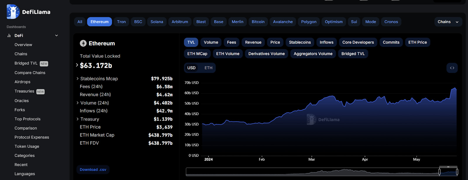Viewport: 468px width, 180px height.
Task: Collapse the DeFi sidebar section chevron
Action: 56,36
